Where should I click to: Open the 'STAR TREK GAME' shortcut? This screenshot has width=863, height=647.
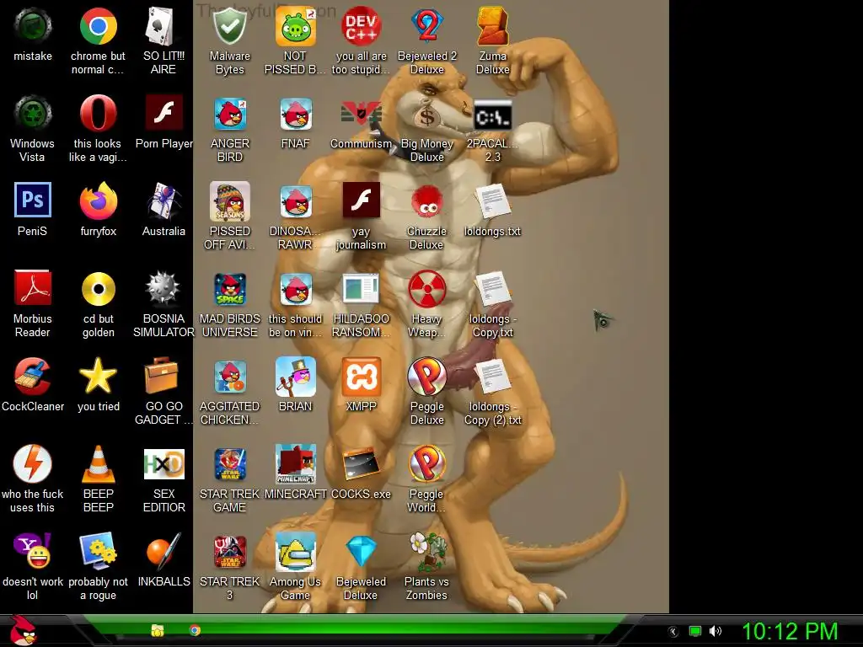(x=229, y=464)
